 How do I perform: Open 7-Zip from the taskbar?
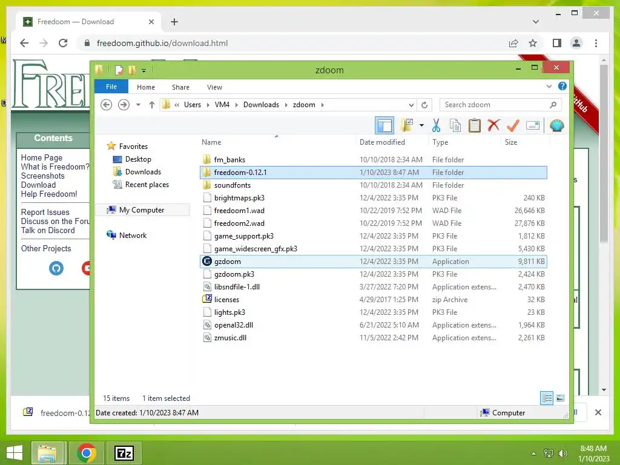click(x=124, y=453)
